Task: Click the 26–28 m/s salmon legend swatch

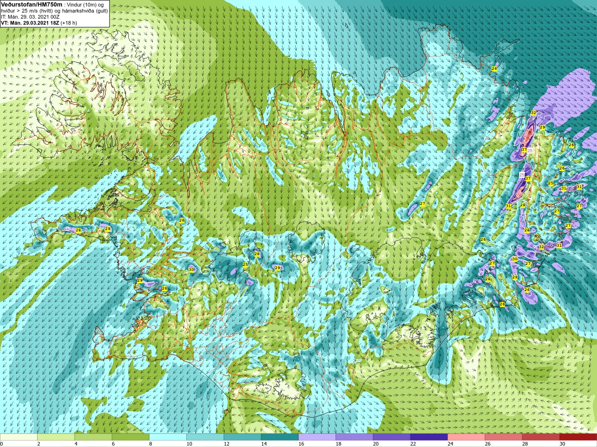Action: [x=504, y=437]
